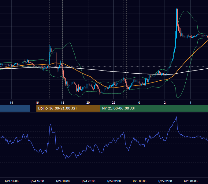
Task: Click the 3/24 22:00 time label
Action: (x=114, y=181)
